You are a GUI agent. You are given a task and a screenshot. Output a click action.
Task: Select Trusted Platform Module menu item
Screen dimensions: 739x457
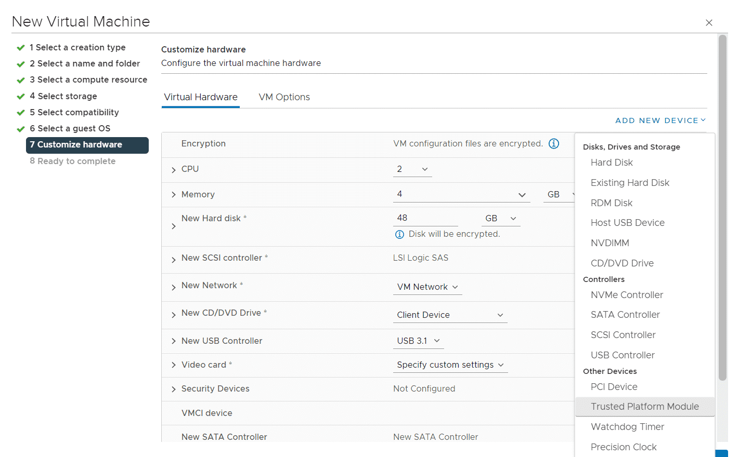click(x=645, y=407)
